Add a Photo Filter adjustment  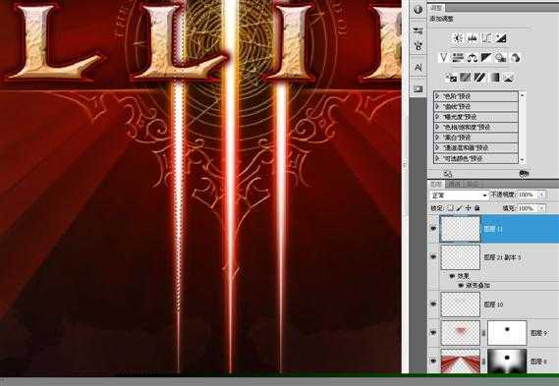pyautogui.click(x=501, y=57)
